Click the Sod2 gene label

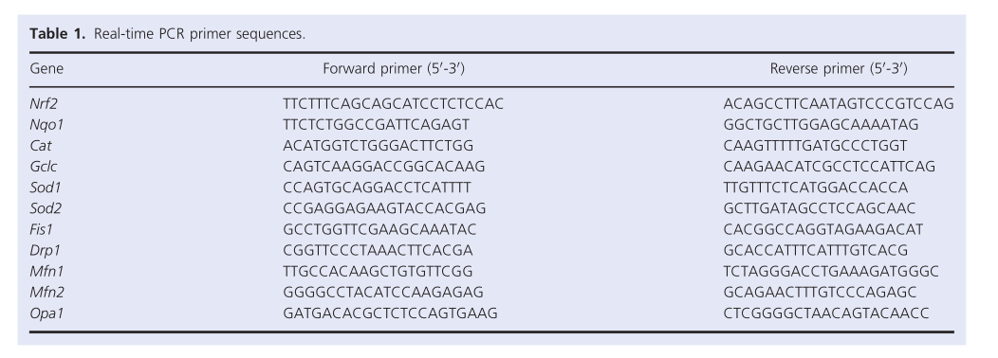(46, 208)
